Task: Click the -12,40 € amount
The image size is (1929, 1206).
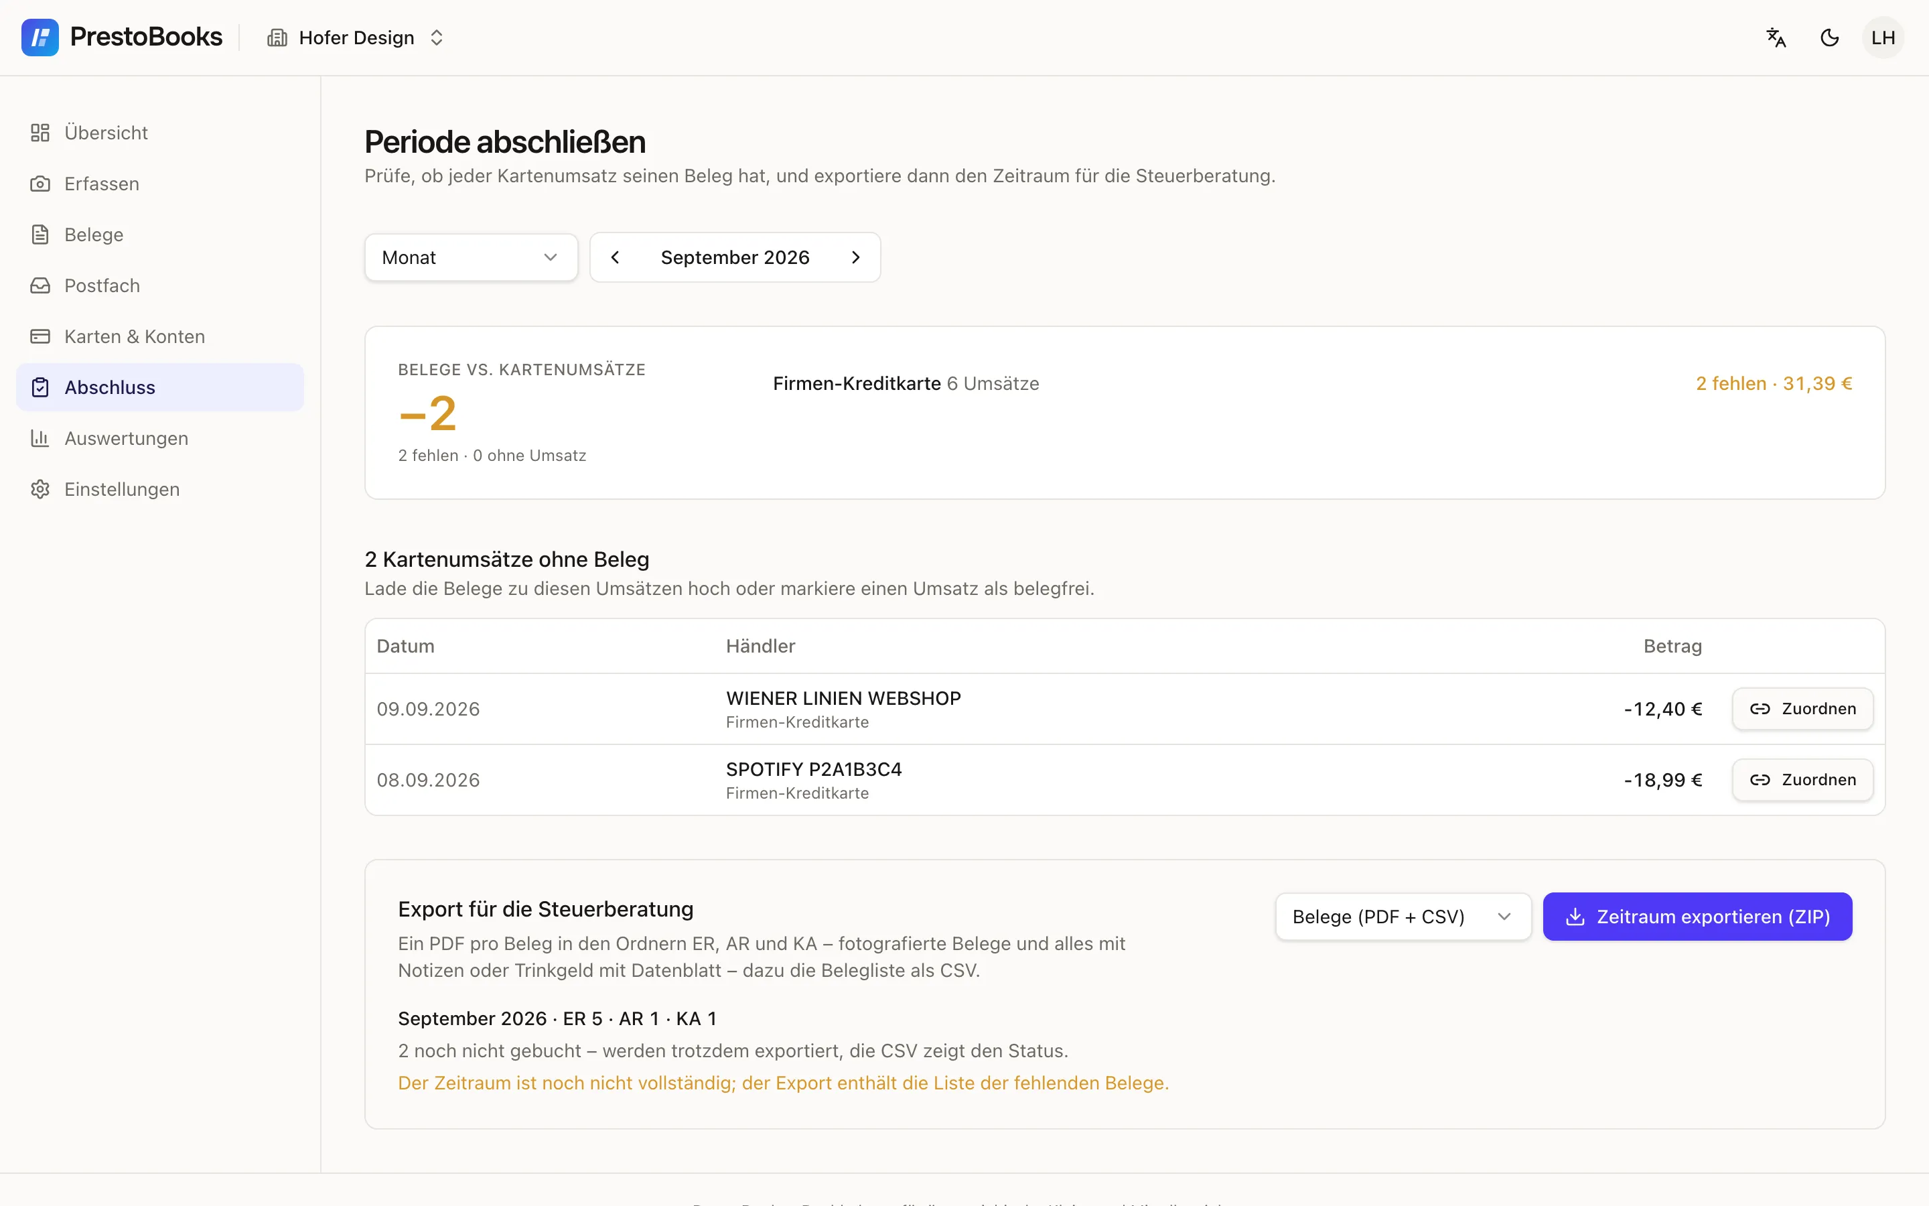Action: click(1663, 709)
